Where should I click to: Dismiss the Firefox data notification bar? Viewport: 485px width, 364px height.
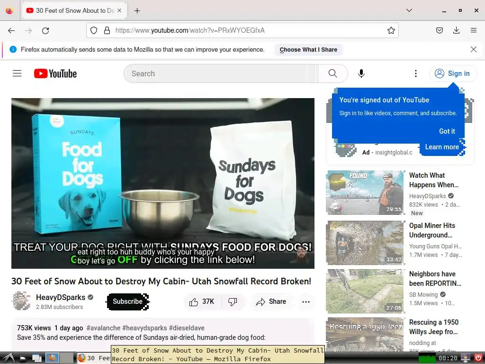pyautogui.click(x=473, y=49)
